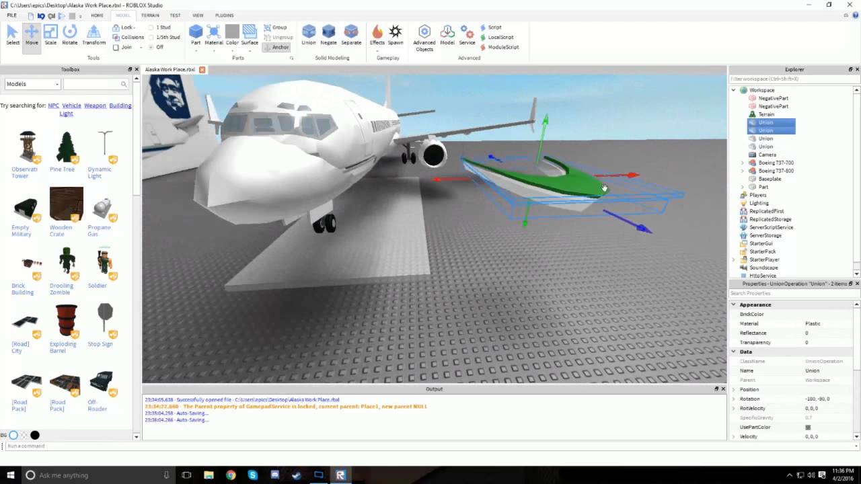861x484 pixels.
Task: Activate the Rotate tool
Action: [70, 35]
